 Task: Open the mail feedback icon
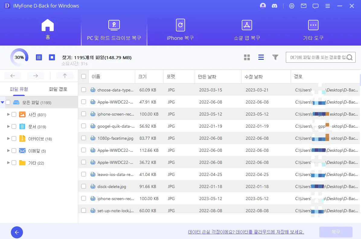click(304, 6)
